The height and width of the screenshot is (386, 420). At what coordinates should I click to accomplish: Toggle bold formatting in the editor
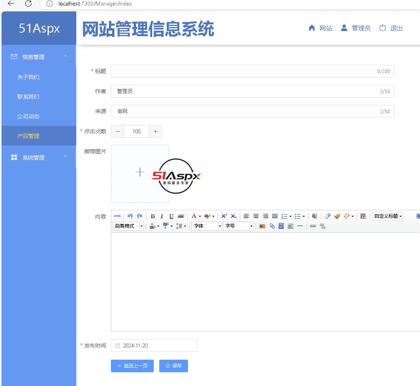pos(153,216)
